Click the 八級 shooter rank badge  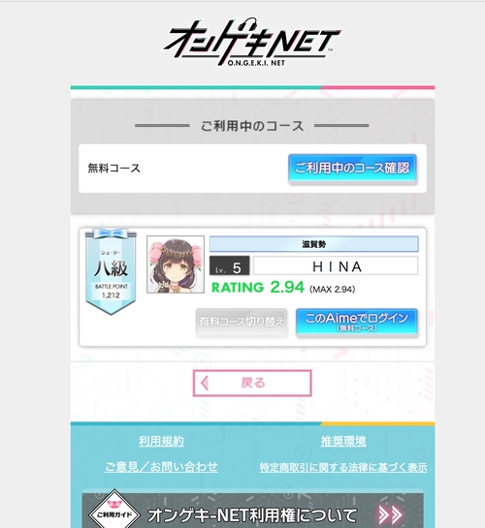tap(111, 271)
